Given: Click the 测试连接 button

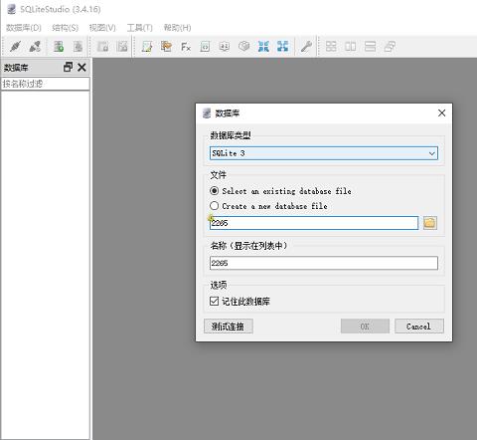Looking at the screenshot, I should (x=229, y=327).
